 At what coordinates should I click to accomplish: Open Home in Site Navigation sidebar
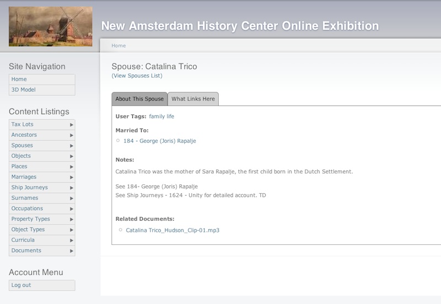pyautogui.click(x=19, y=79)
